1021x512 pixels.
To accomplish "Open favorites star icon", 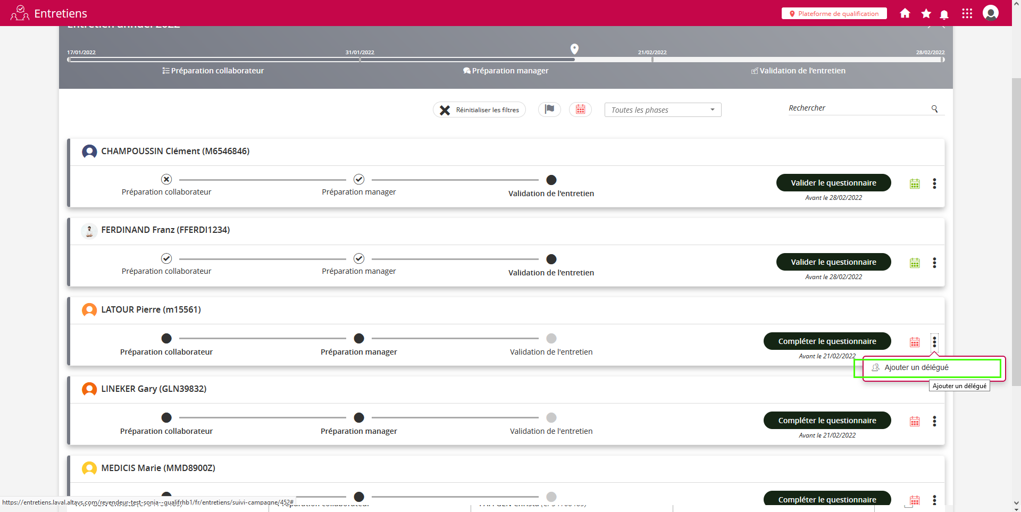I will pos(926,13).
